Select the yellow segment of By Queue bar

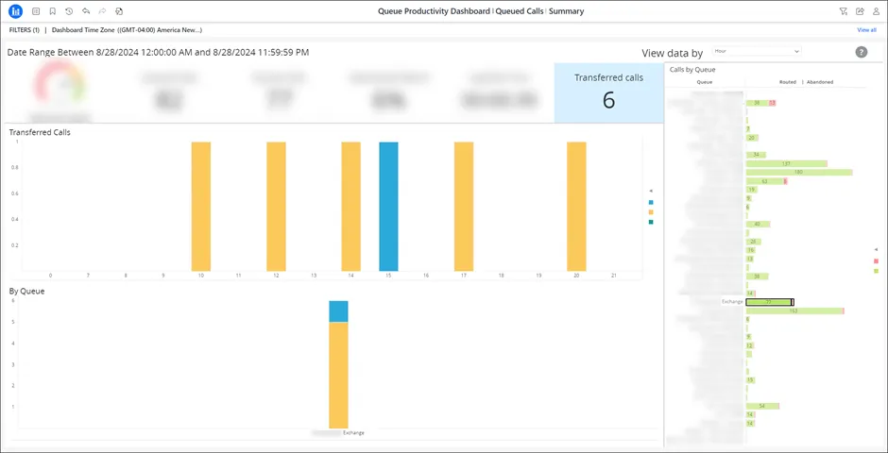click(338, 375)
